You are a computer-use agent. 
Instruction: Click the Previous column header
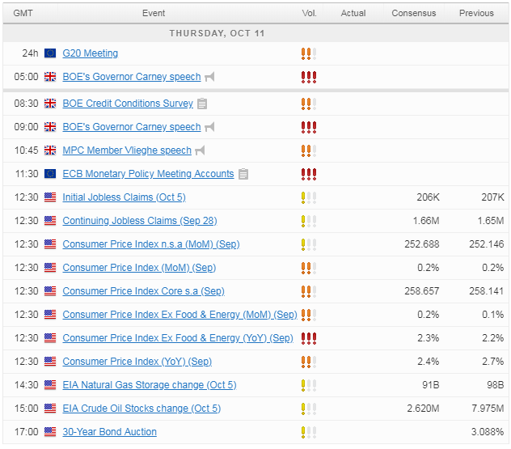pos(476,13)
